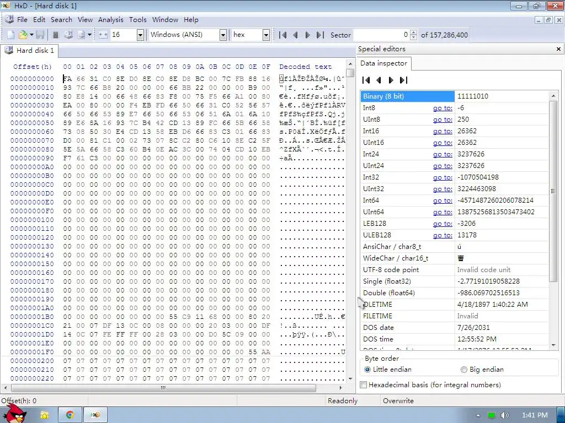
Task: Select Little endian byte order
Action: 388,370
